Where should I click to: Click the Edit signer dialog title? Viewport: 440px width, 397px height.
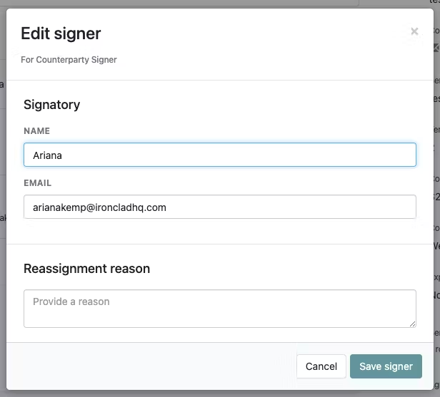click(61, 33)
